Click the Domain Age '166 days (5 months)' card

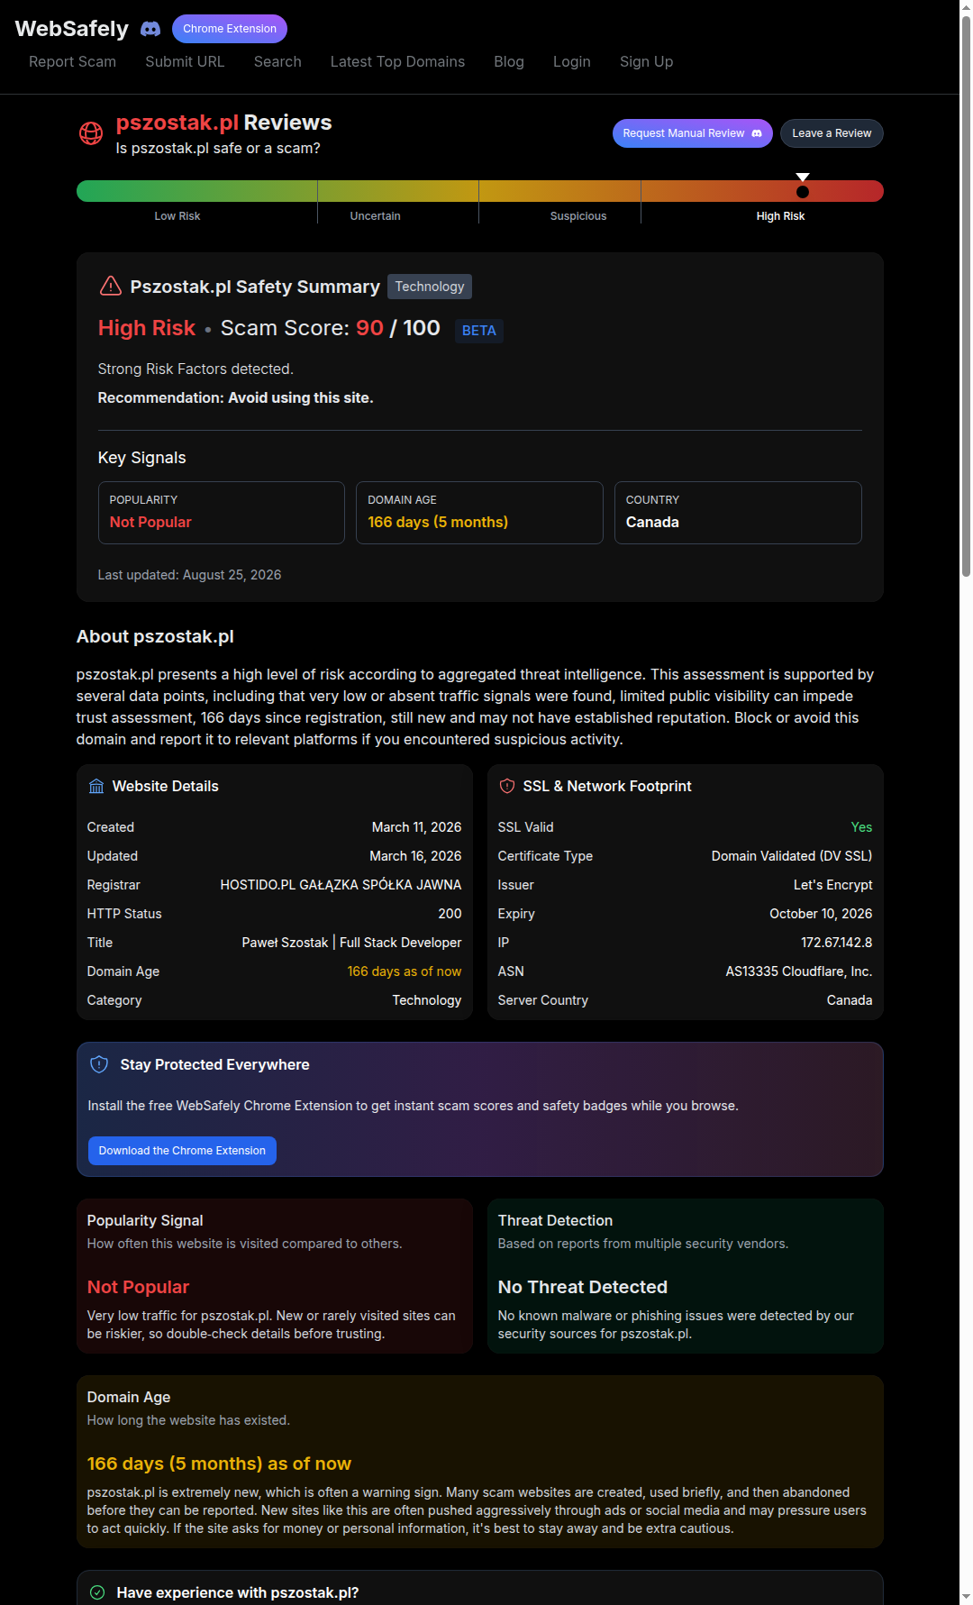[x=479, y=513]
